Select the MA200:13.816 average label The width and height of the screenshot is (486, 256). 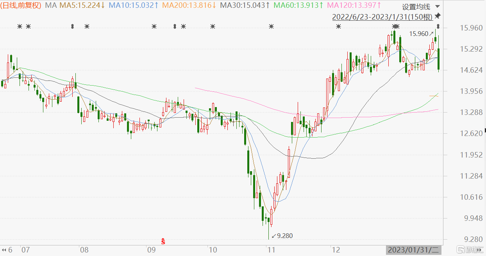click(189, 5)
